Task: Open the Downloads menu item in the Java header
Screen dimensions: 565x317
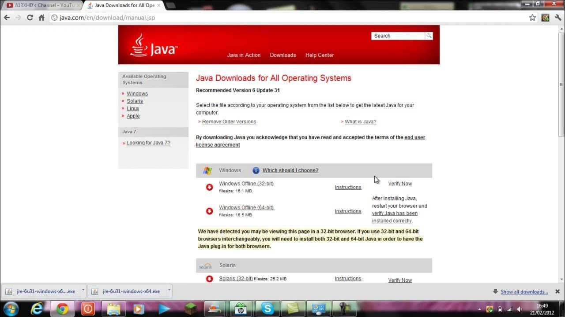Action: pyautogui.click(x=283, y=55)
